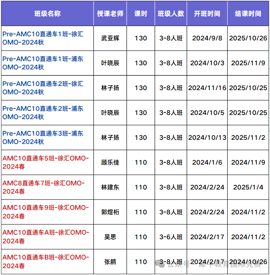Select class AMC10直通车5班-徐汇OMO-2024春

tap(46, 162)
